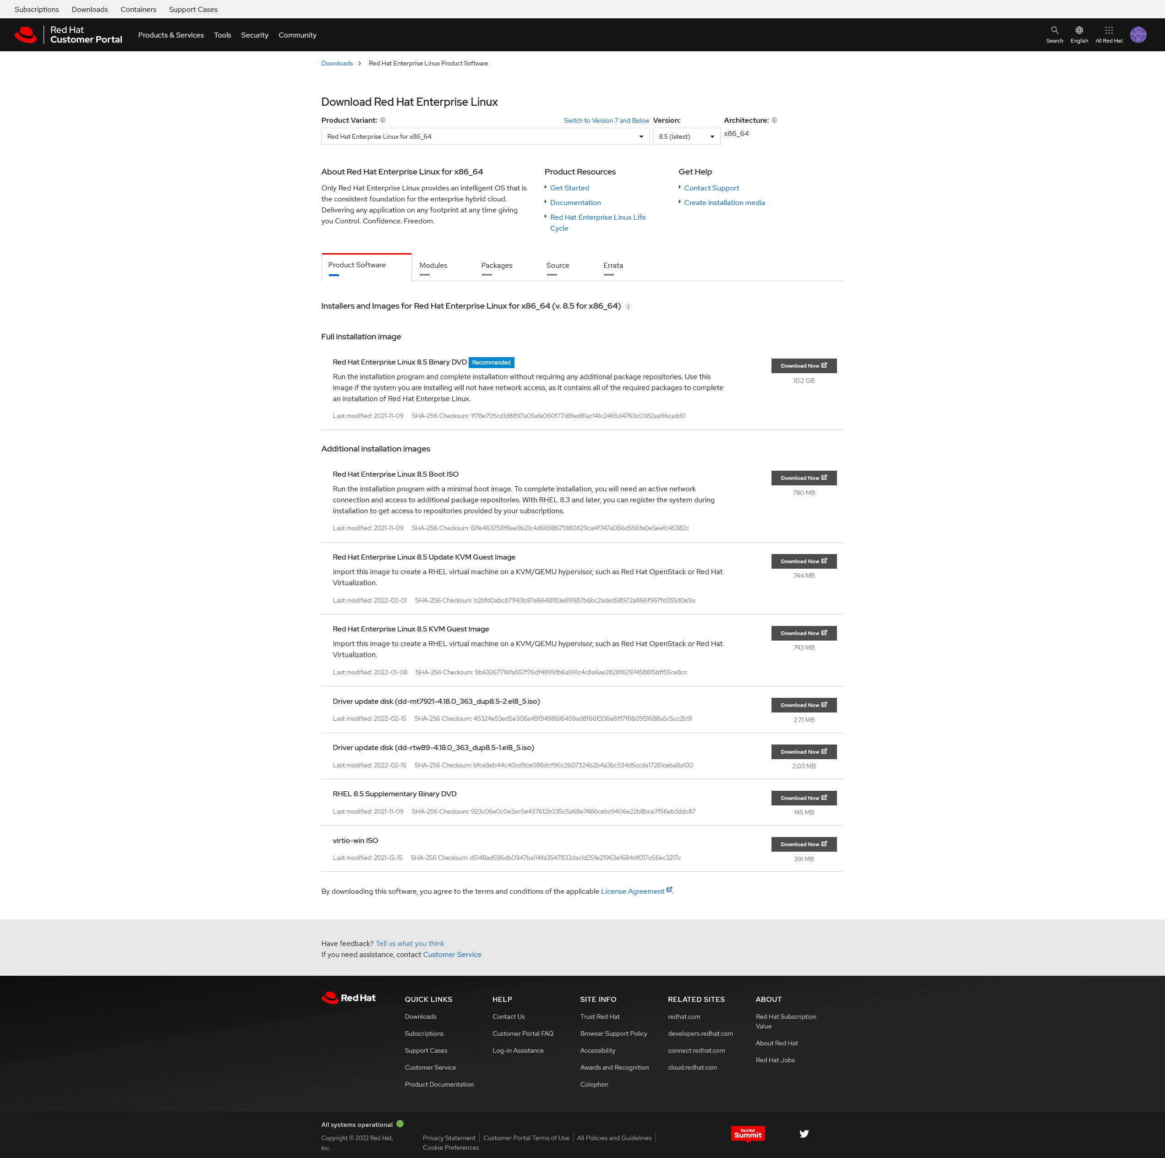Open Containers in the top bar
1165x1158 pixels.
click(x=138, y=9)
